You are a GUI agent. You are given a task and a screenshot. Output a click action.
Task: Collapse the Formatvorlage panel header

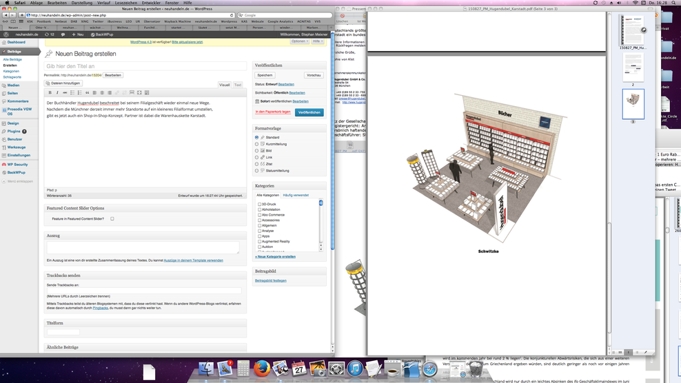(289, 129)
